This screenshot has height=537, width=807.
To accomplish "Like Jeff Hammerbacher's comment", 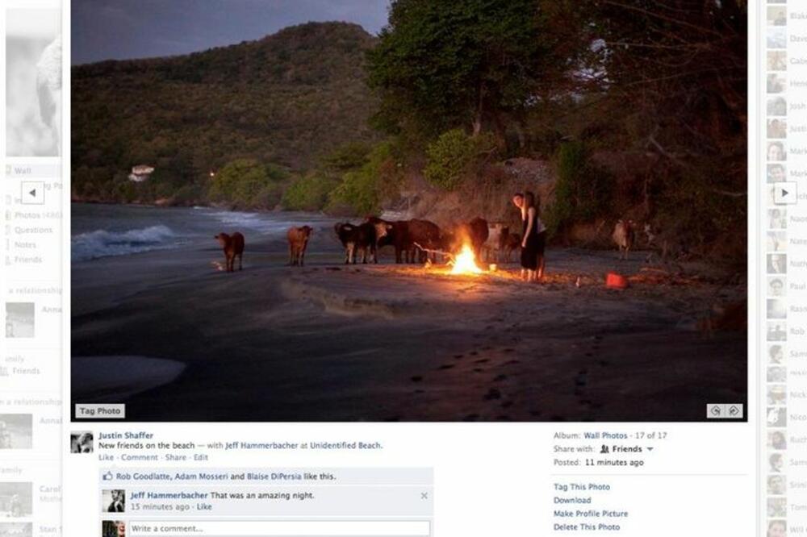I will (x=203, y=507).
